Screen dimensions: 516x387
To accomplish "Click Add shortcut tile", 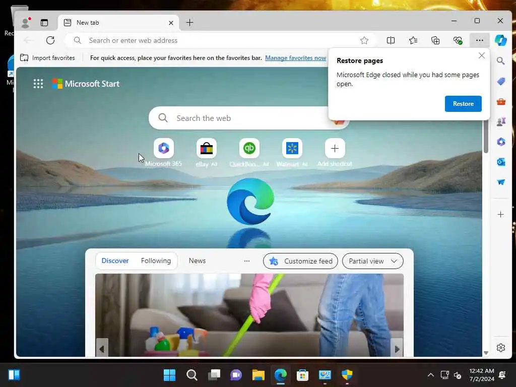I will [335, 149].
